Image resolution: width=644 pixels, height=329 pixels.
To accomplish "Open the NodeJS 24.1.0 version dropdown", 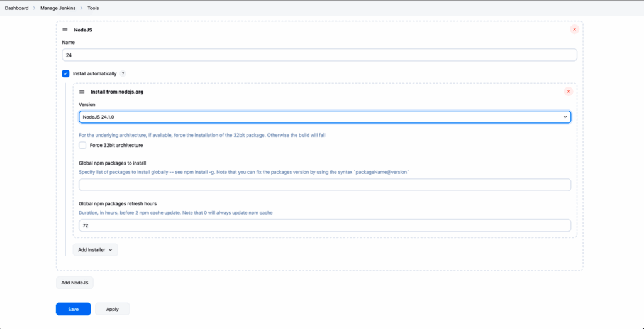I will click(x=325, y=117).
